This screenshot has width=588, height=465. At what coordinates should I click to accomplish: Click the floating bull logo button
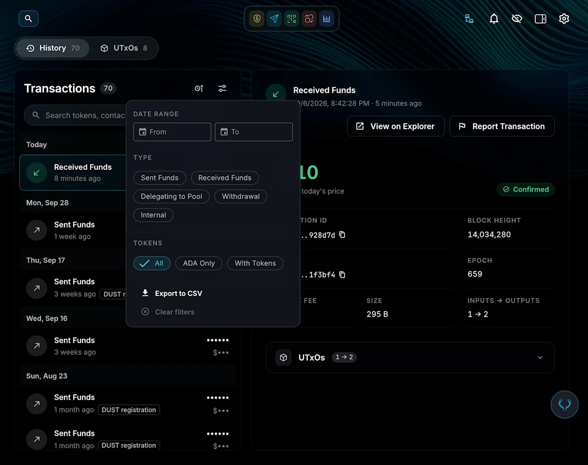tap(564, 404)
